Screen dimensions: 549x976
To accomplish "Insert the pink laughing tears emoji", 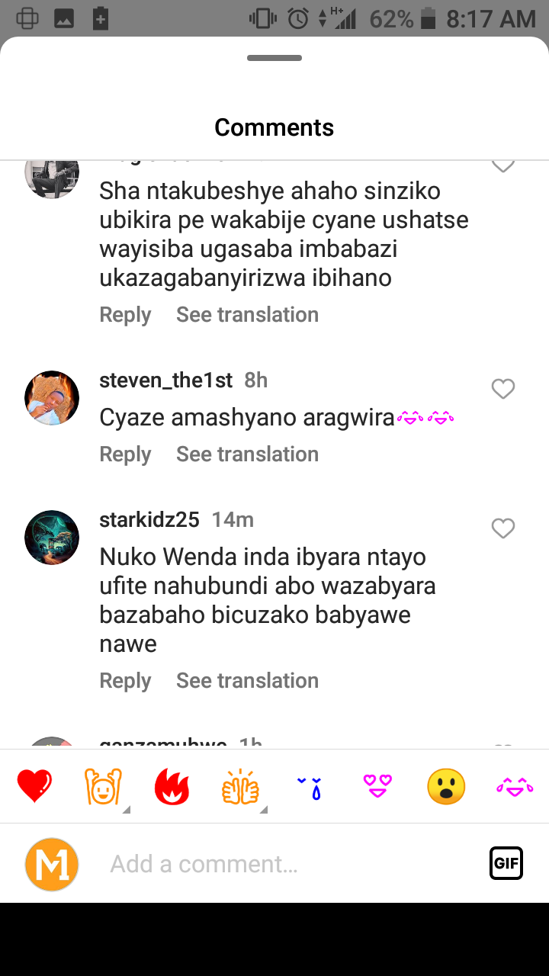I will 515,787.
